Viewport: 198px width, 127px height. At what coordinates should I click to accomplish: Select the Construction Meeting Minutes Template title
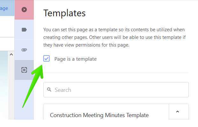99,115
